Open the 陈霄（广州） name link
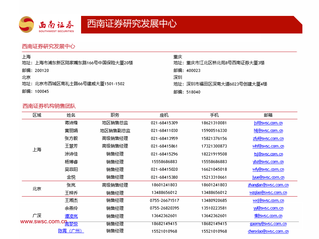Viewport: 319px width, 239px height. coord(71,231)
